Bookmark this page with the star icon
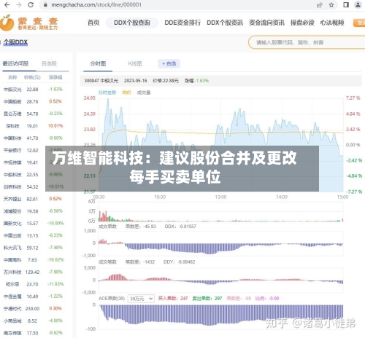Image resolution: width=365 pixels, height=338 pixels. [331, 5]
